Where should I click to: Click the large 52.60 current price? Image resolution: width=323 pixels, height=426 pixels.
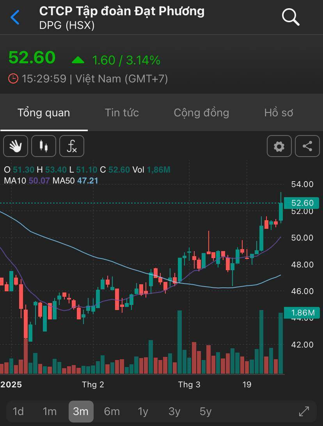pyautogui.click(x=32, y=58)
